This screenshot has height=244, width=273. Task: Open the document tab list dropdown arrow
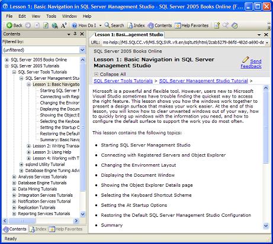point(259,35)
